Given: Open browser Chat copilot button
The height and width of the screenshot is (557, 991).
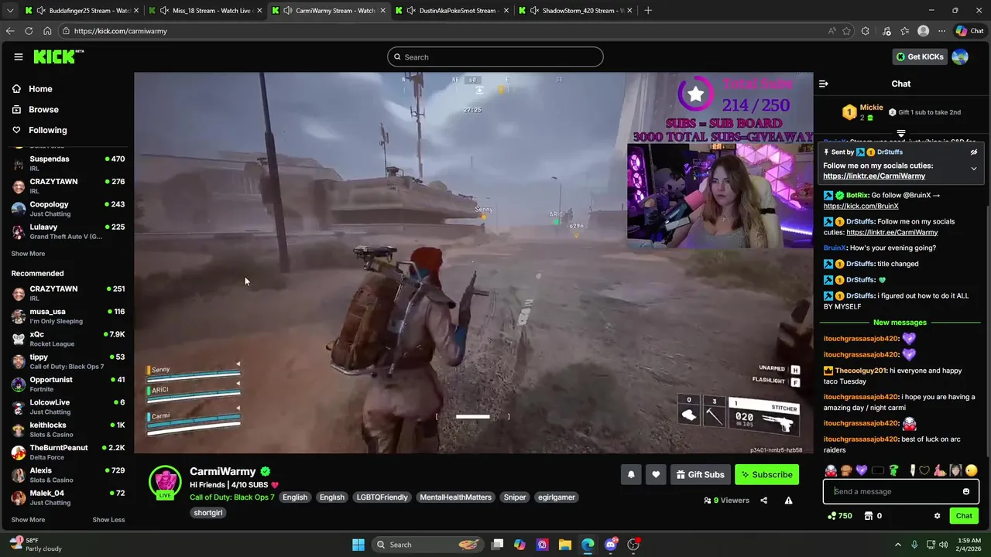Looking at the screenshot, I should (x=970, y=31).
